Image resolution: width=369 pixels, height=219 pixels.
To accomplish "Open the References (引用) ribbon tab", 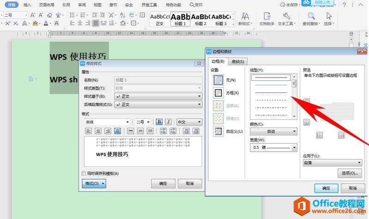I will [x=66, y=5].
